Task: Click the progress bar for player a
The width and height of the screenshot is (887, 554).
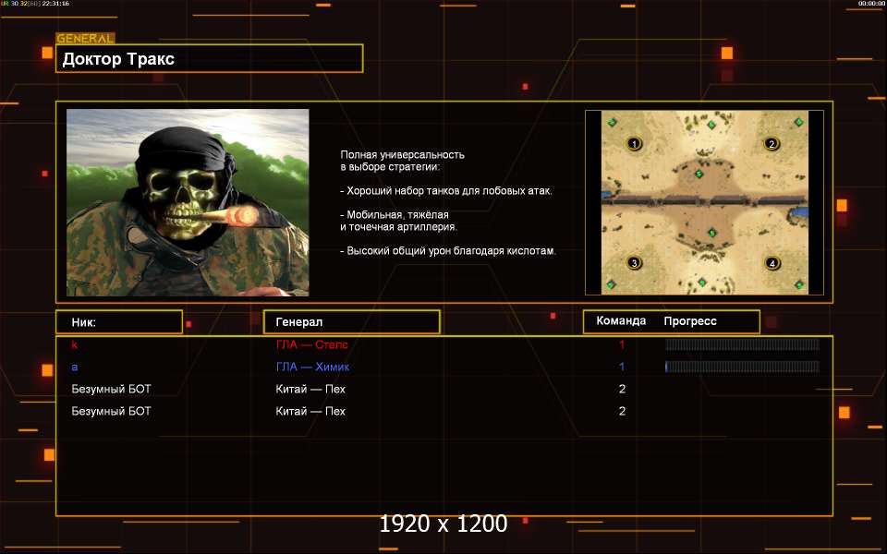Action: 742,367
